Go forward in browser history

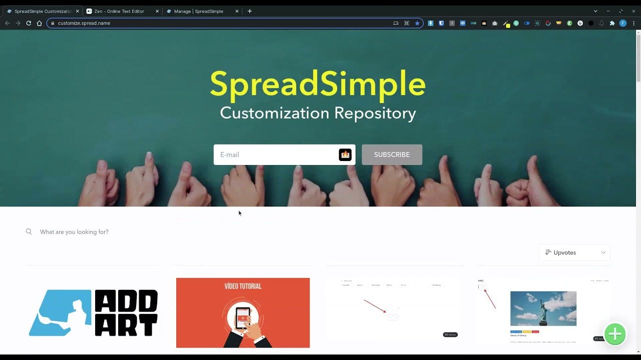pos(18,23)
